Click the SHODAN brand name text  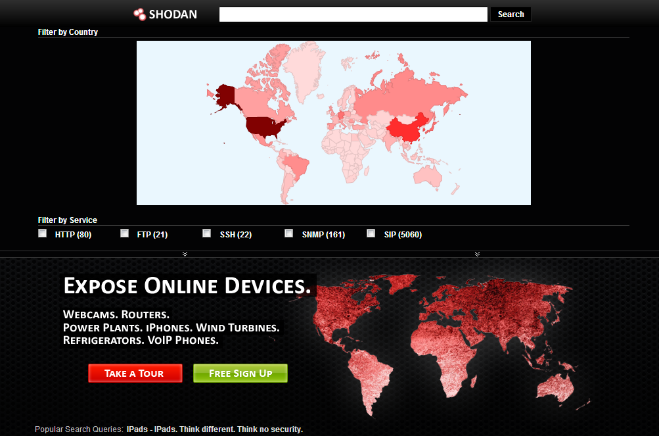click(x=173, y=14)
